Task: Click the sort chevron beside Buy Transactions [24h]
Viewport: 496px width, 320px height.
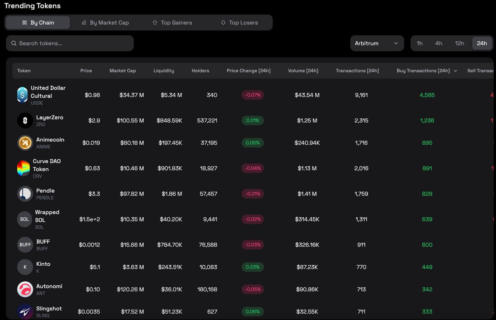Action: 455,71
